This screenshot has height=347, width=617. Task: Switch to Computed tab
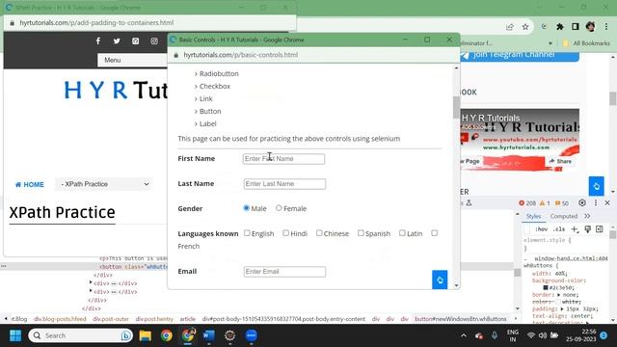[563, 216]
